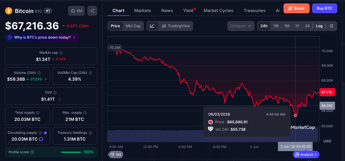The height and width of the screenshot is (161, 345).
Task: Click the info icon beside Max. supply
Action: click(85, 113)
